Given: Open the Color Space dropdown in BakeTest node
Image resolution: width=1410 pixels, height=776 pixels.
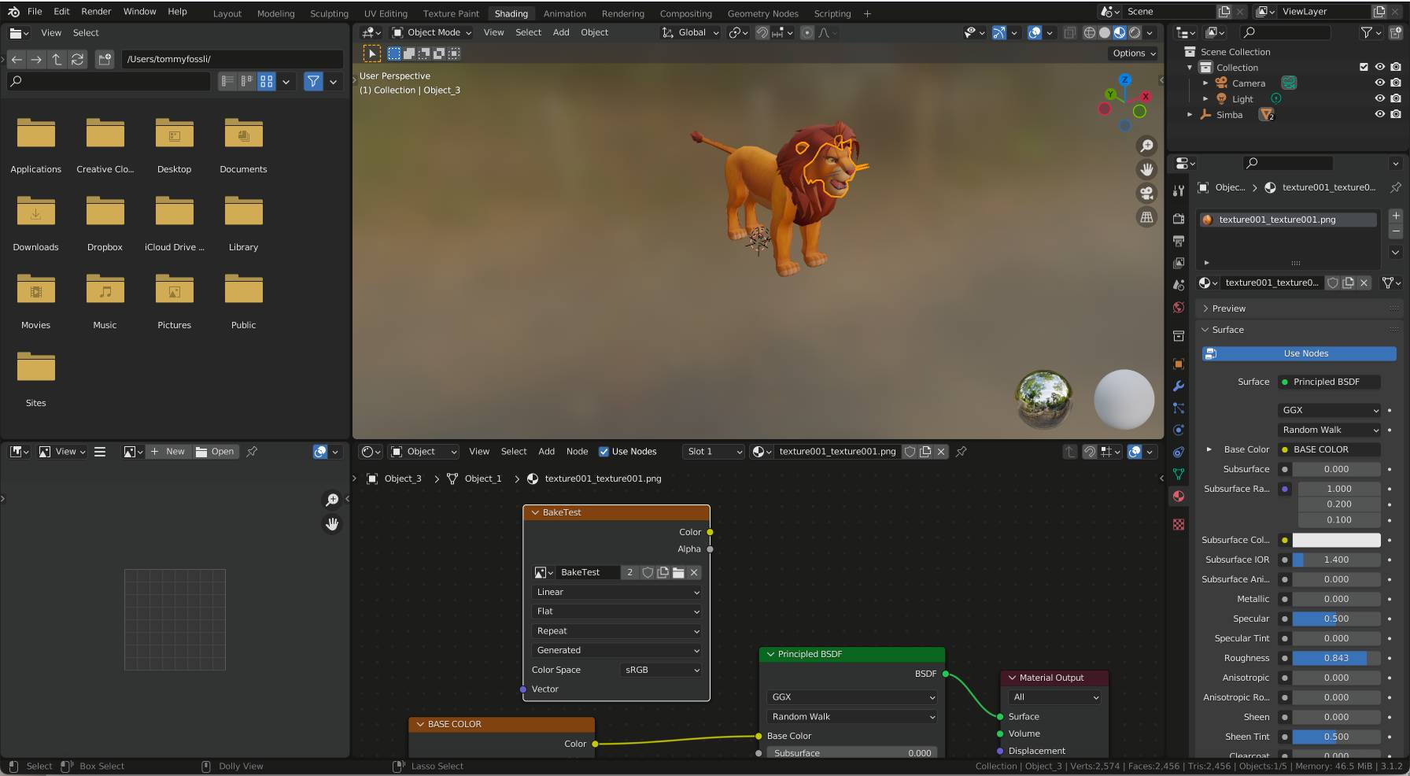Looking at the screenshot, I should click(x=659, y=670).
